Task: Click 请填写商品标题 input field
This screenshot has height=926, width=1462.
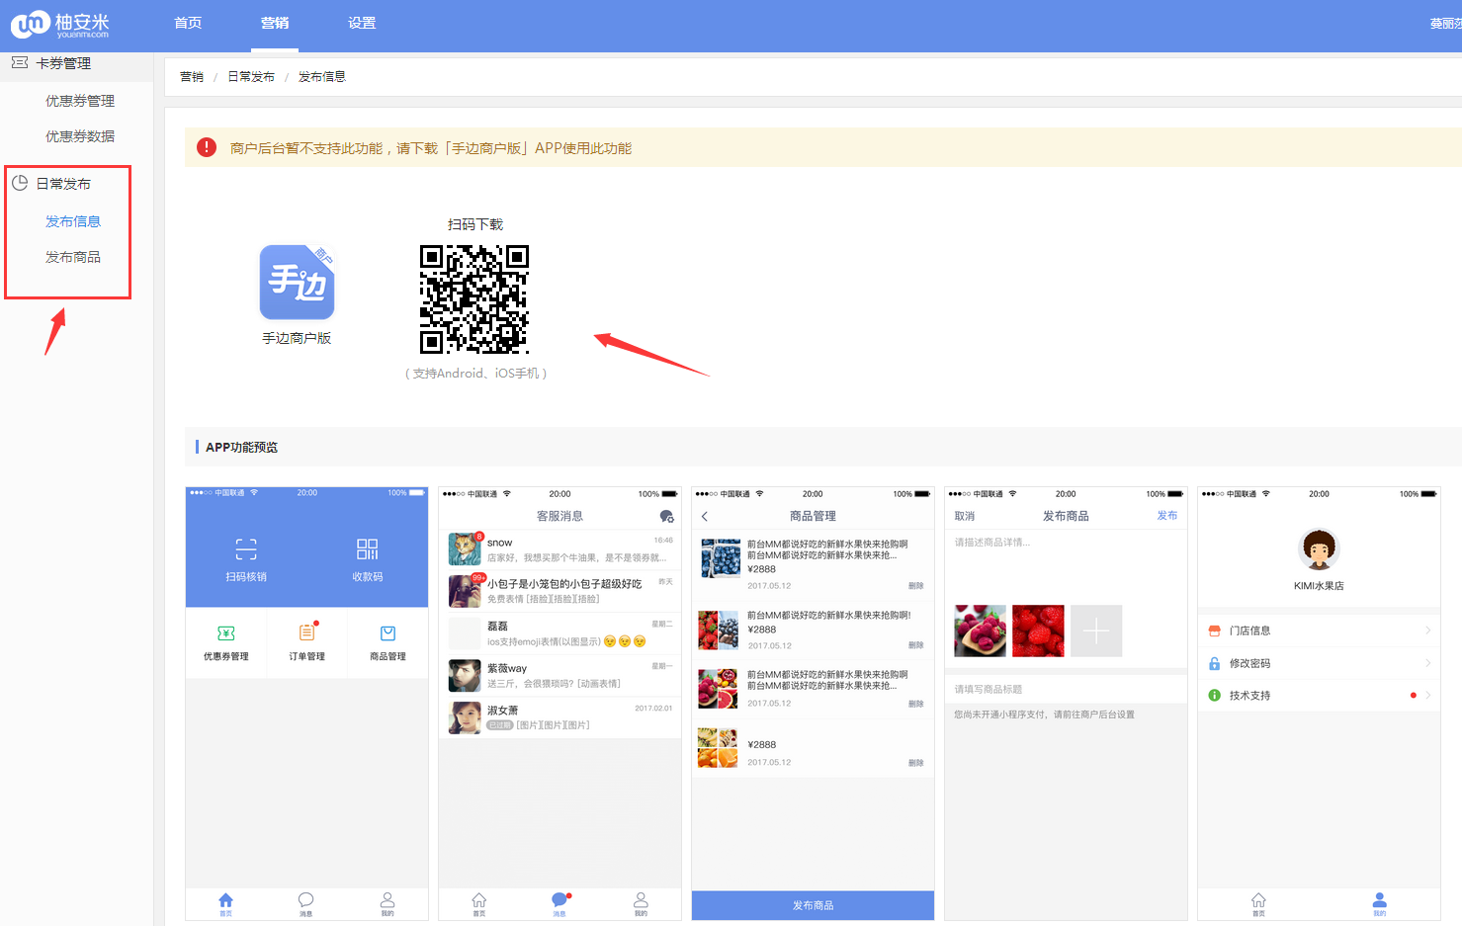Action: [x=1066, y=689]
